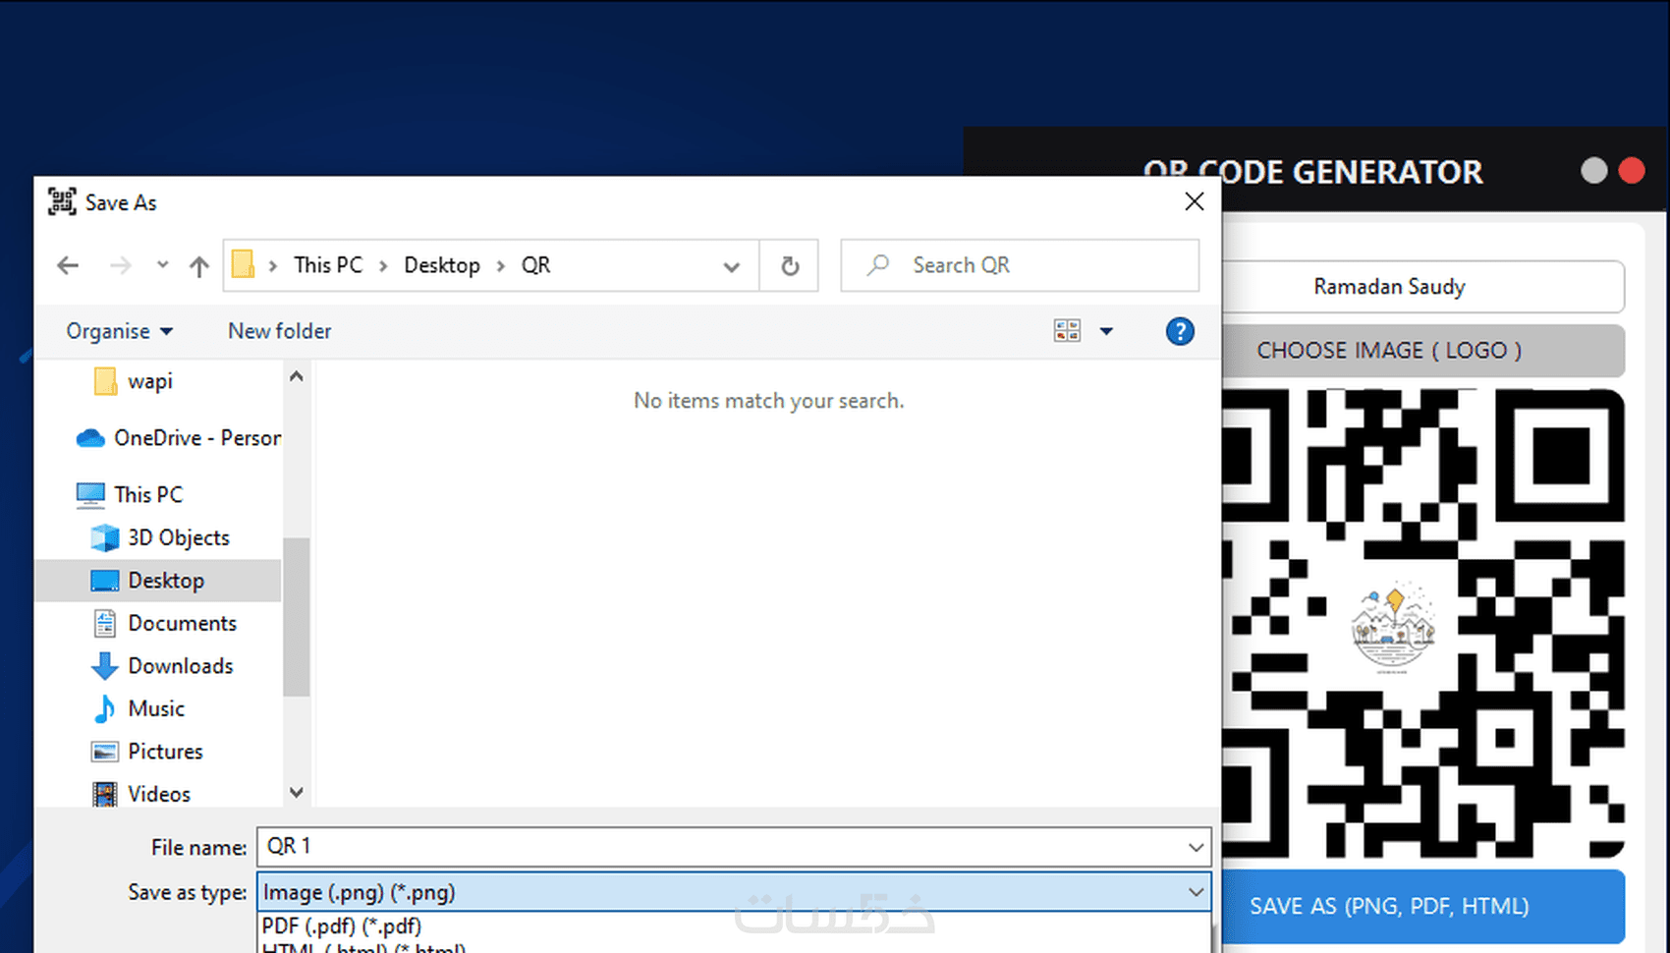
Task: Open view options dropdown arrow
Action: [1106, 331]
